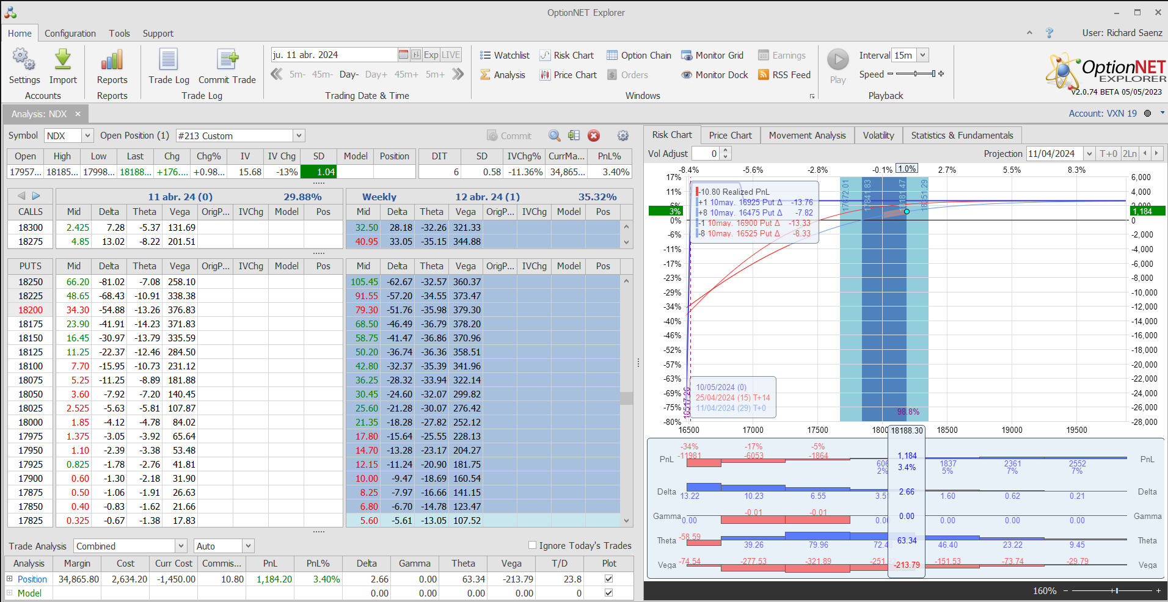Toggle the Plot checkbox for Model row
This screenshot has height=602, width=1168.
click(608, 593)
